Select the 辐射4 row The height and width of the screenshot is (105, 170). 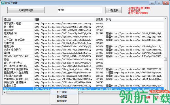point(83,53)
